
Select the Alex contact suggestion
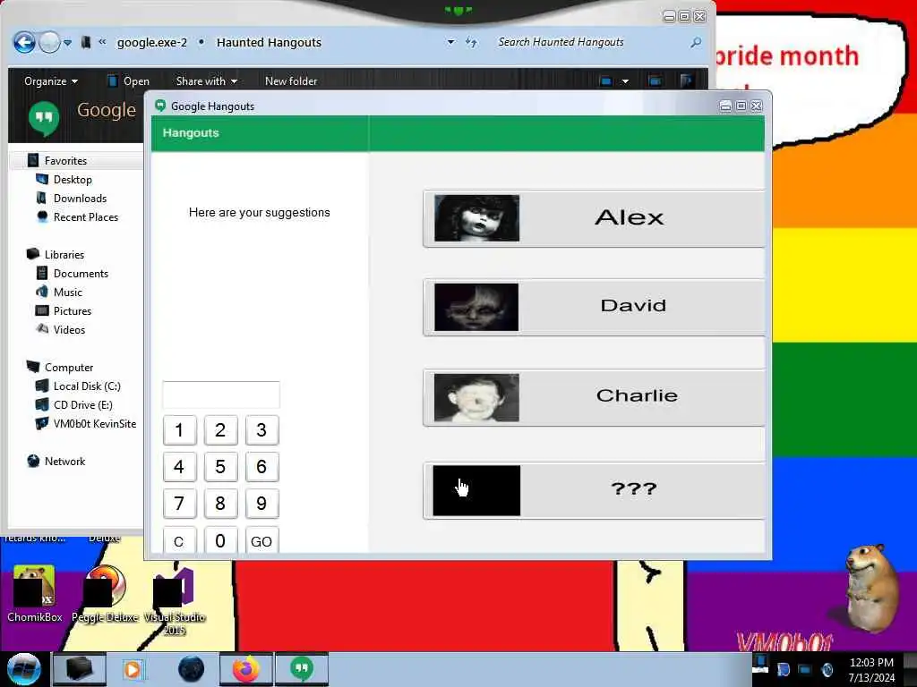pos(594,218)
